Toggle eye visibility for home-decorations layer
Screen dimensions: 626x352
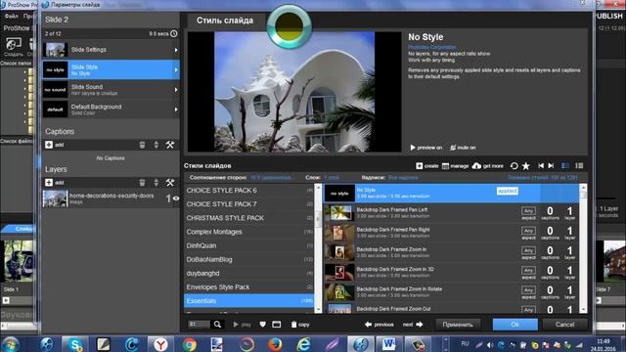click(176, 198)
